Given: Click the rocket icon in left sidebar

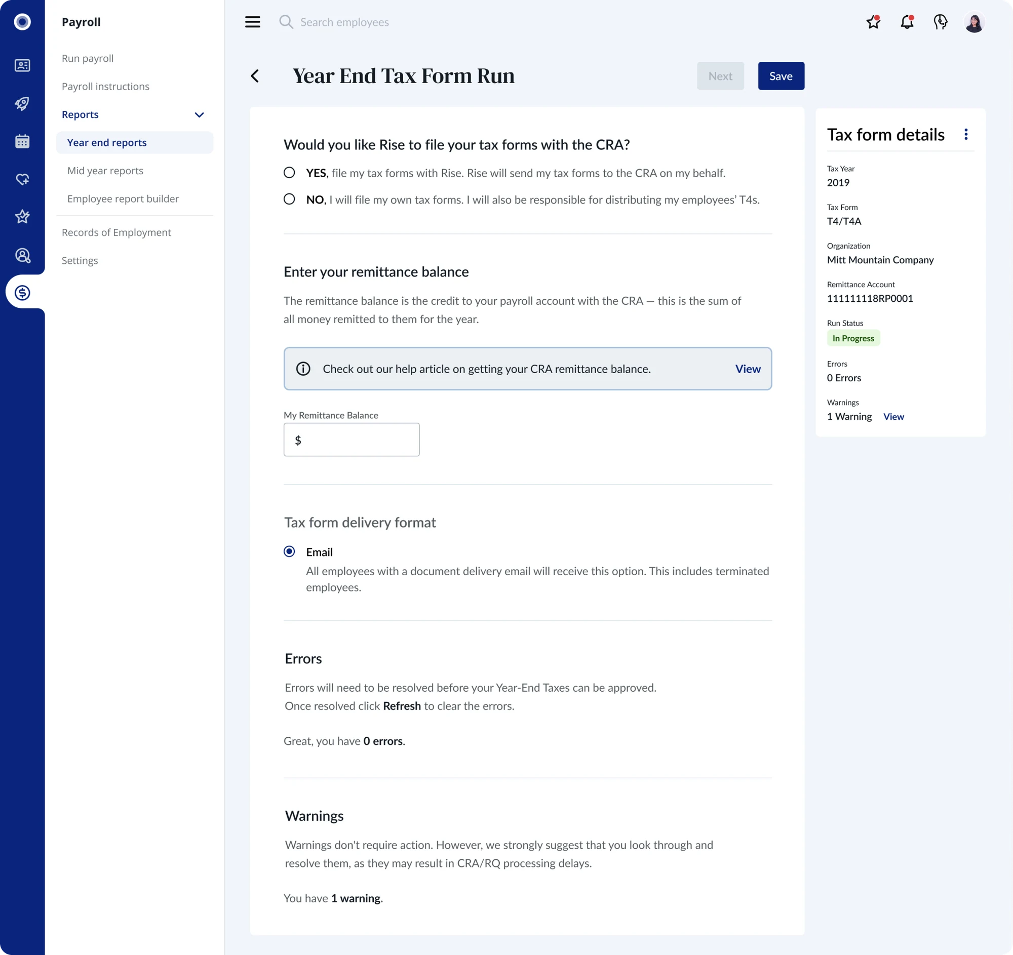Looking at the screenshot, I should pyautogui.click(x=22, y=103).
